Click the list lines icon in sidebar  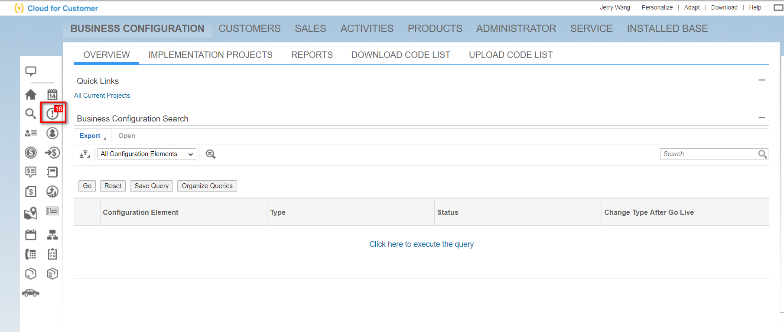click(x=52, y=211)
